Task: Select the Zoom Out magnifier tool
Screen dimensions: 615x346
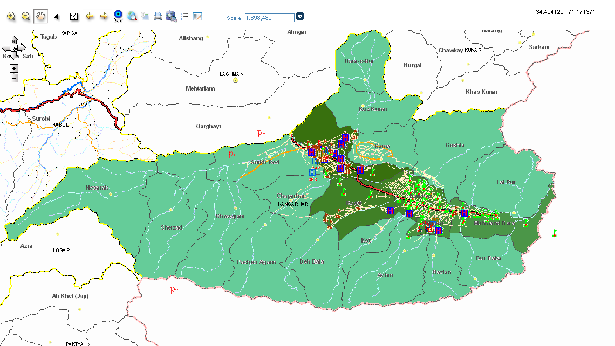Action: (25, 17)
